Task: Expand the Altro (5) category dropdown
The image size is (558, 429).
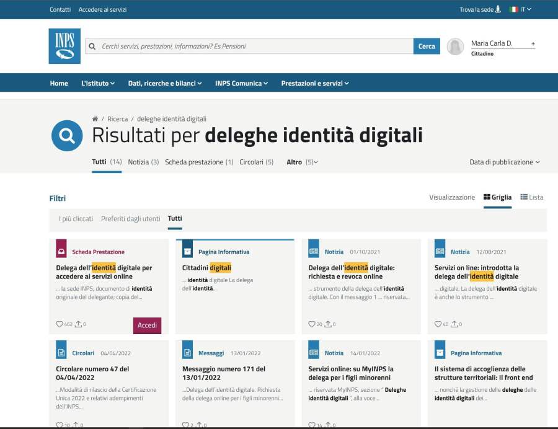Action: pyautogui.click(x=302, y=162)
